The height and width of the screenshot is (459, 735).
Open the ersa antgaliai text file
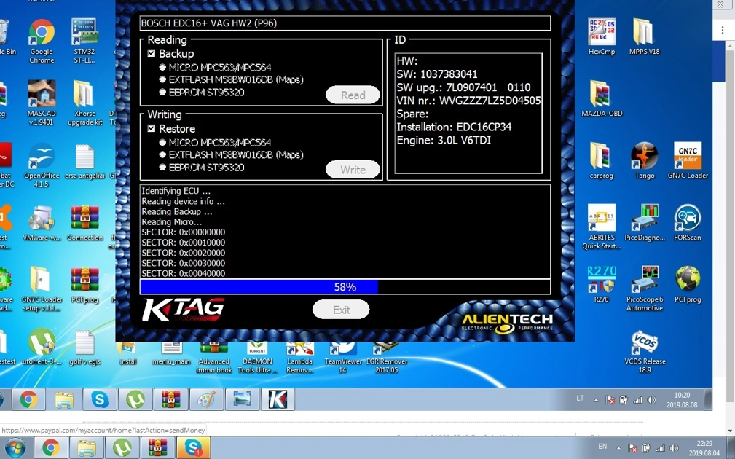pos(84,162)
